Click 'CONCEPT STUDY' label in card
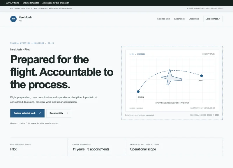Screen dimensions: 233x168 point(209,54)
